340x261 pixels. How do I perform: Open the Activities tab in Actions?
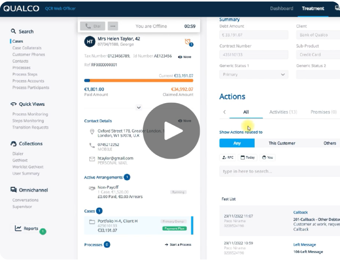click(x=283, y=112)
